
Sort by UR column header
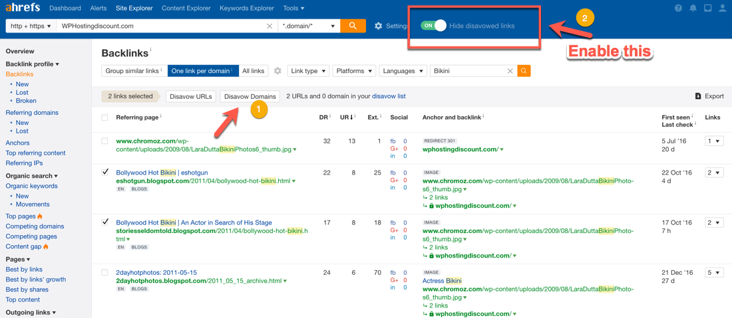(346, 118)
